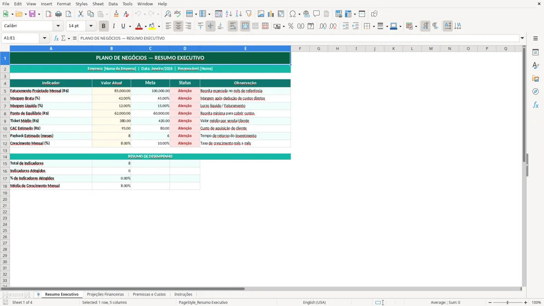Click the AutoFilter funnel icon

click(x=249, y=14)
